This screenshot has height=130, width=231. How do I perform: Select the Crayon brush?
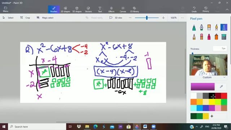(209, 37)
